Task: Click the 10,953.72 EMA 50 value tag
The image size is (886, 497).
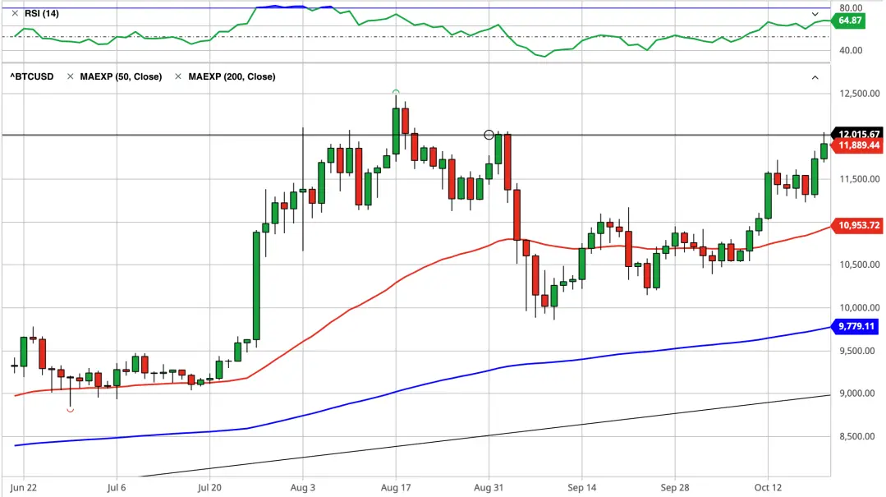Action: [858, 225]
